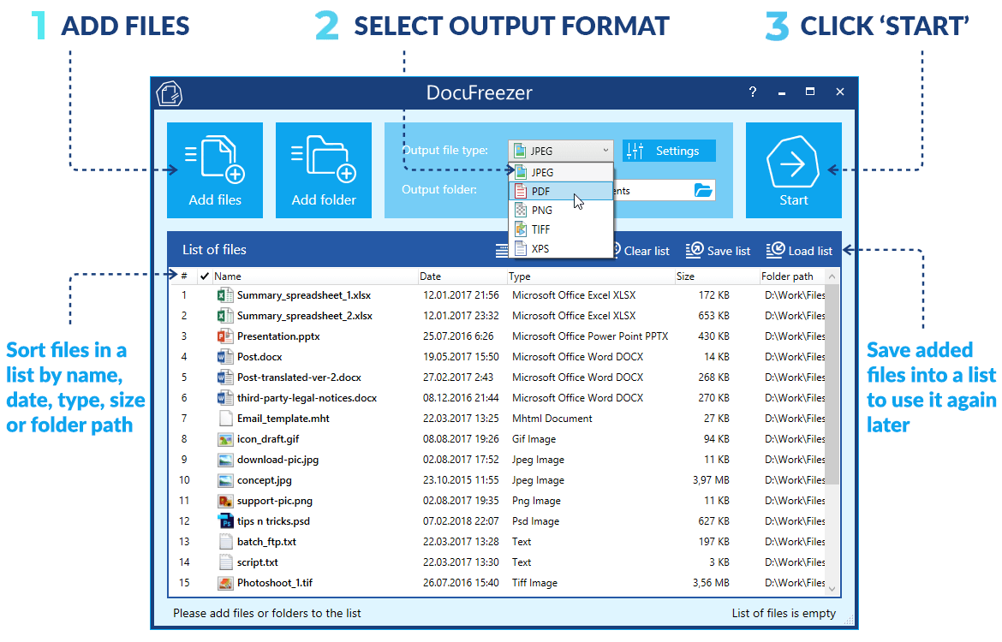
Task: Select the date 12.01.2017 21:56
Action: 461,295
